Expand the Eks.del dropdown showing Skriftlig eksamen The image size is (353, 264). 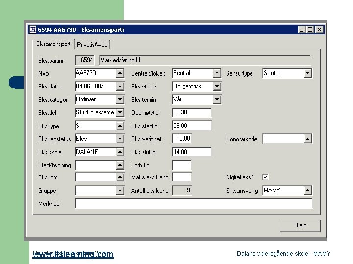[120, 112]
